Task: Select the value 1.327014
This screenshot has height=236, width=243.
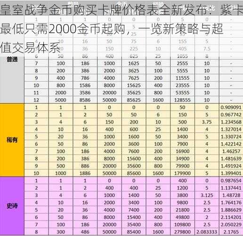Action: coord(231,129)
